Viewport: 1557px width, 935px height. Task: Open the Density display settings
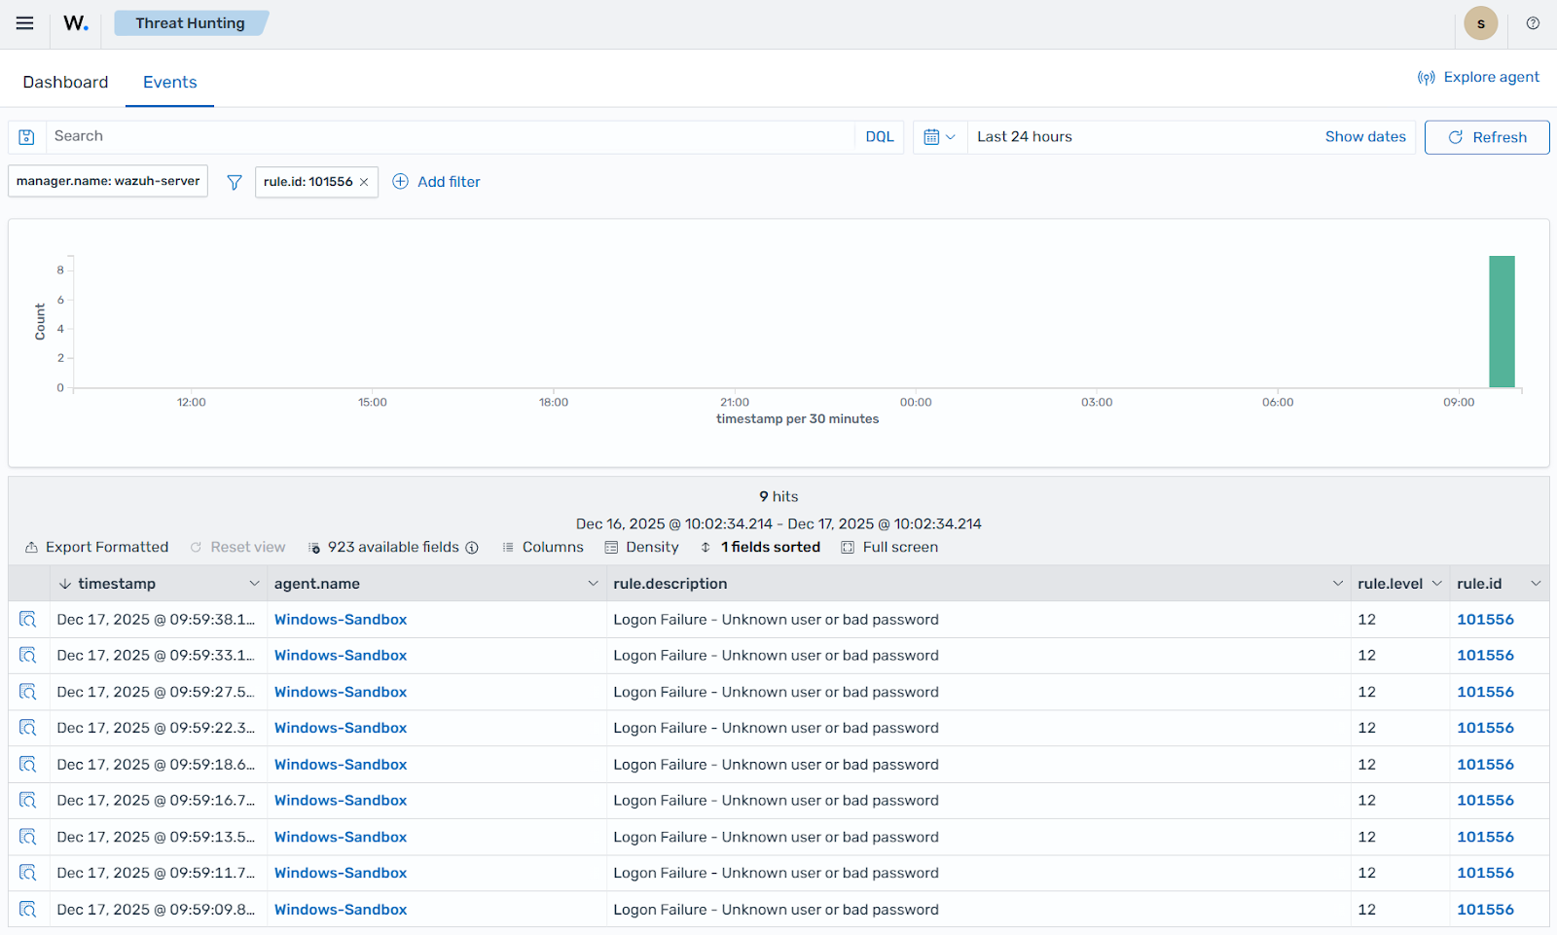640,547
